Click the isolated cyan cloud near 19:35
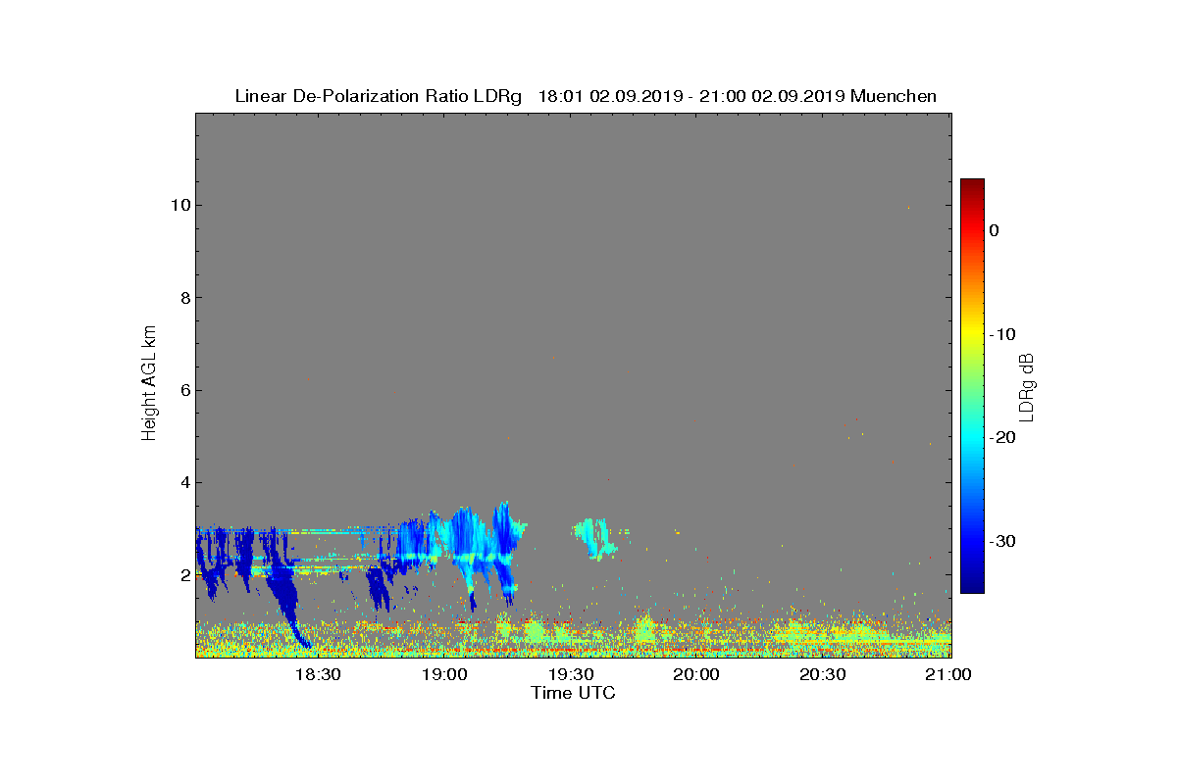 [x=595, y=538]
